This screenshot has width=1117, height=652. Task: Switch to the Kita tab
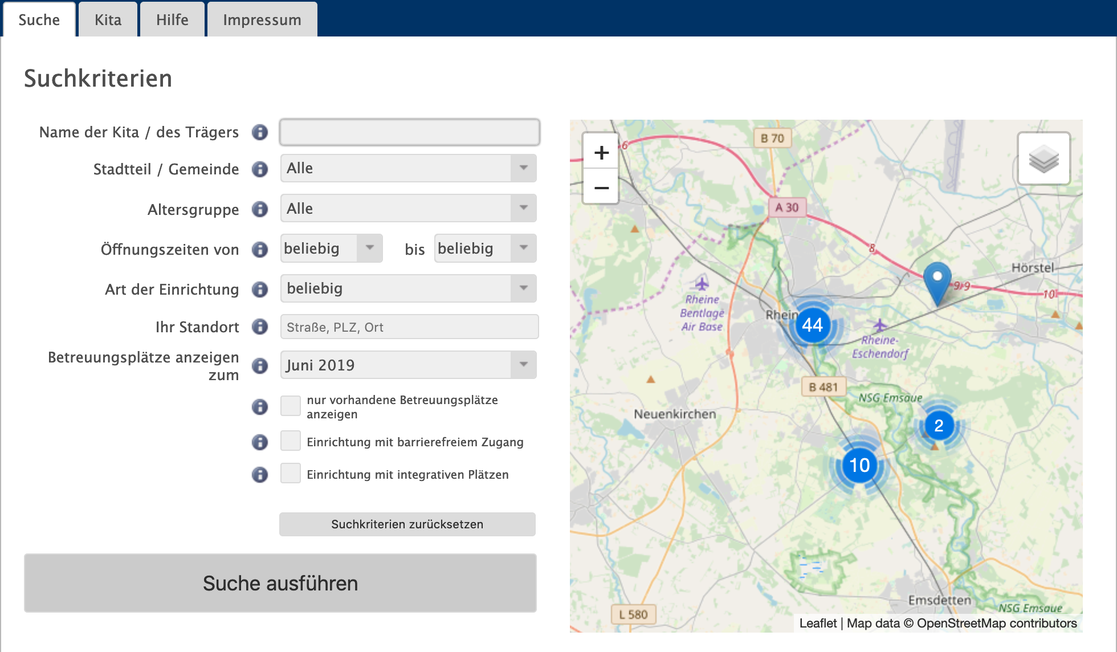point(108,20)
